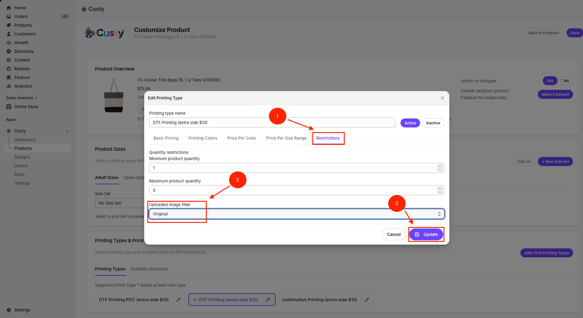This screenshot has width=583, height=318.
Task: Switch to Printing Colors tab
Action: (x=203, y=138)
